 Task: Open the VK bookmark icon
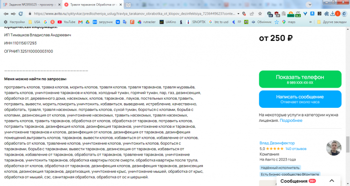point(118,22)
